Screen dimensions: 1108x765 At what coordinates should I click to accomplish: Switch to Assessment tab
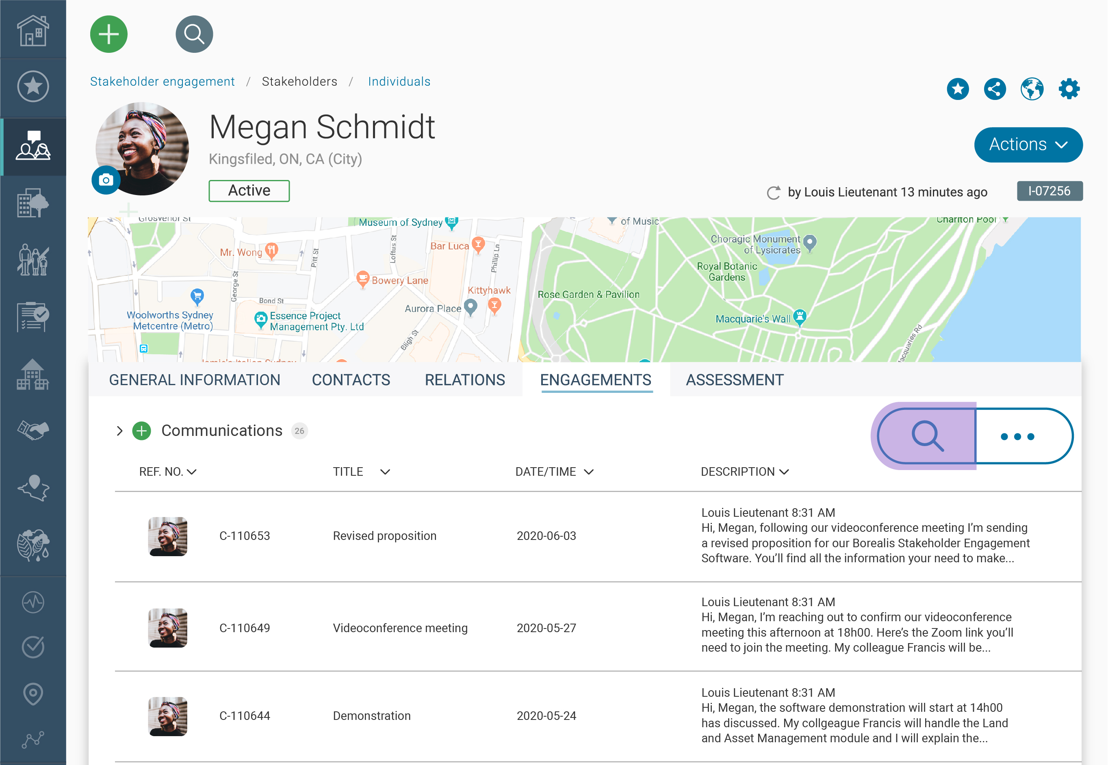pyautogui.click(x=735, y=379)
